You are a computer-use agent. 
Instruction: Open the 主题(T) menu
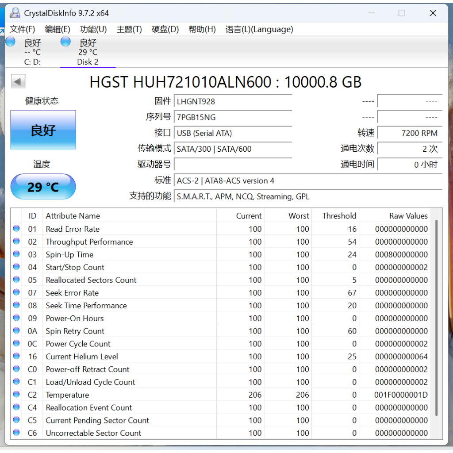129,29
